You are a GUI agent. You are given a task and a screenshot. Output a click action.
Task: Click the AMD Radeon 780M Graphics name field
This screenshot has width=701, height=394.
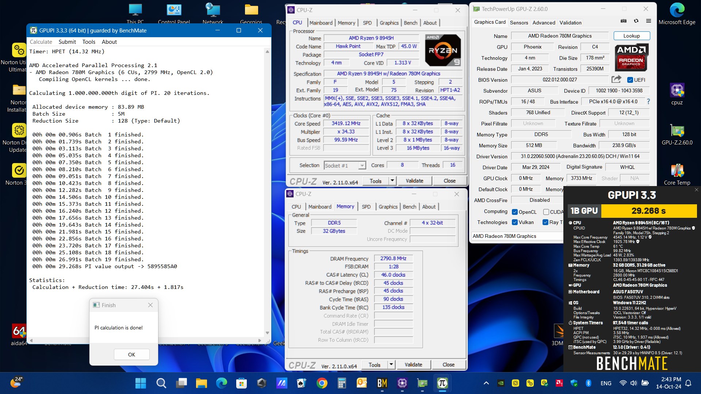(560, 36)
